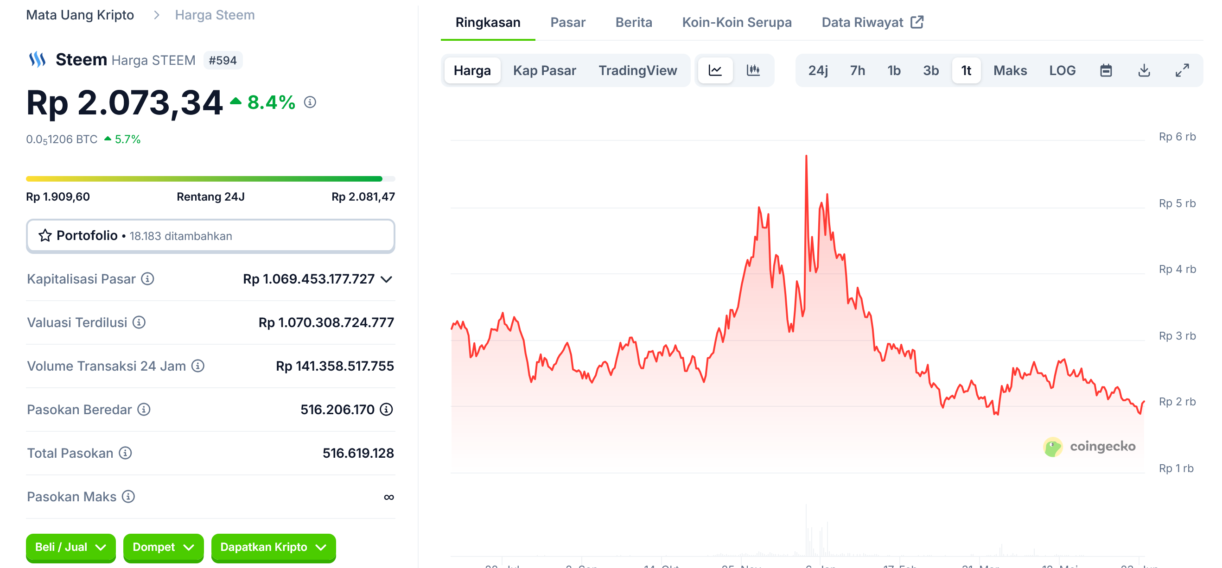Click the #594 rank badge
The width and height of the screenshot is (1222, 568).
point(223,60)
